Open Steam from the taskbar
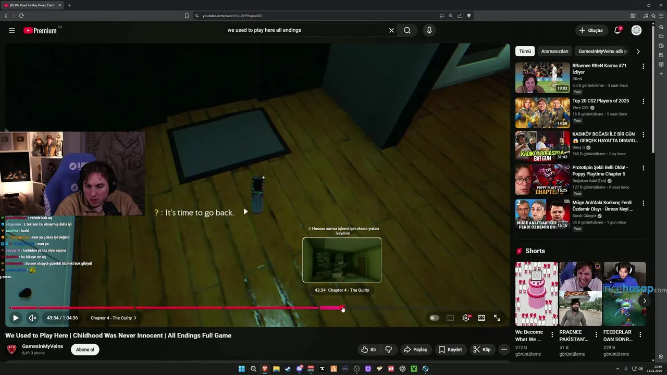This screenshot has height=375, width=667. point(288,369)
